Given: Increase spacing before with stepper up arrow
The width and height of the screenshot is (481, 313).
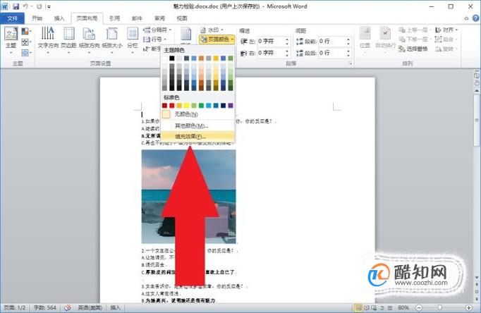Looking at the screenshot, I should (348, 39).
